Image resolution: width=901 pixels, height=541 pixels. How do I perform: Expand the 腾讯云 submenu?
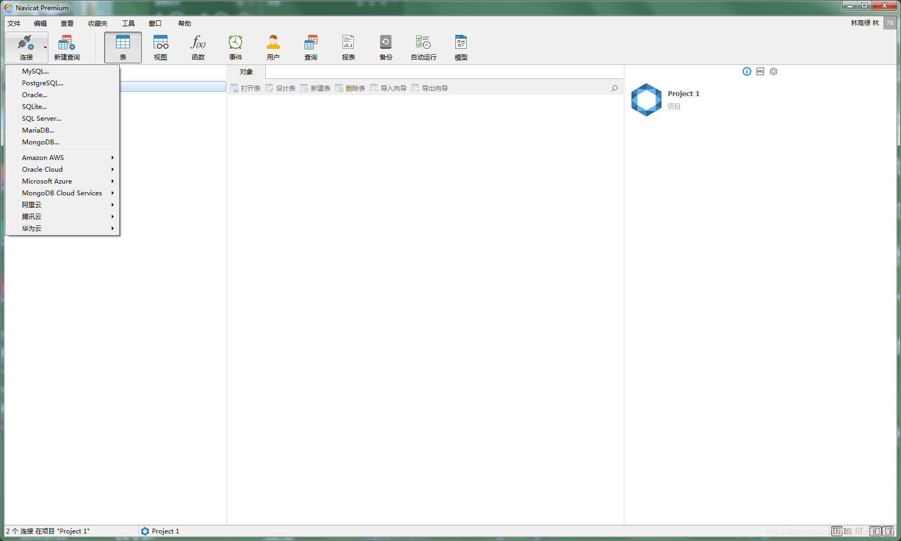tap(62, 216)
